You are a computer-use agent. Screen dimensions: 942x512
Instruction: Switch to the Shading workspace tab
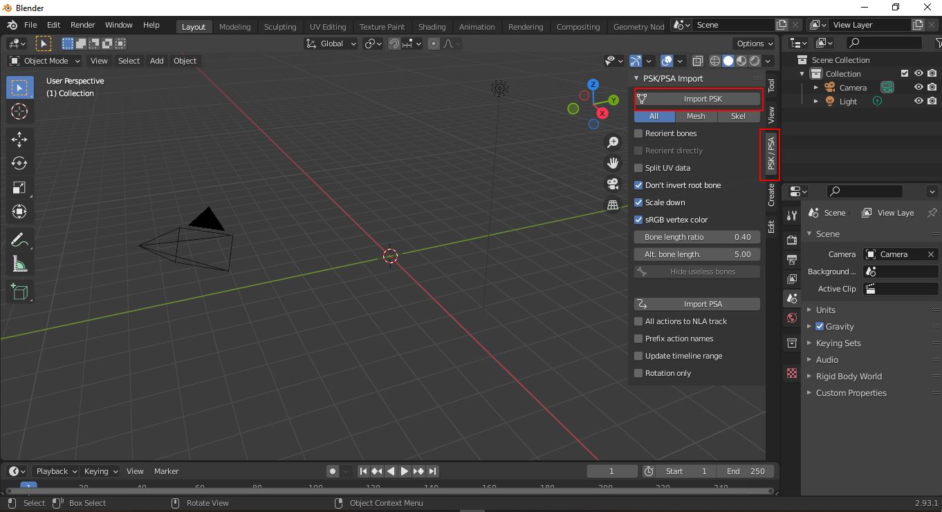[x=432, y=27]
